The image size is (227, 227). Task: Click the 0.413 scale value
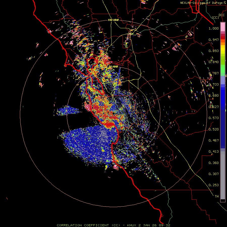pyautogui.click(x=214, y=152)
